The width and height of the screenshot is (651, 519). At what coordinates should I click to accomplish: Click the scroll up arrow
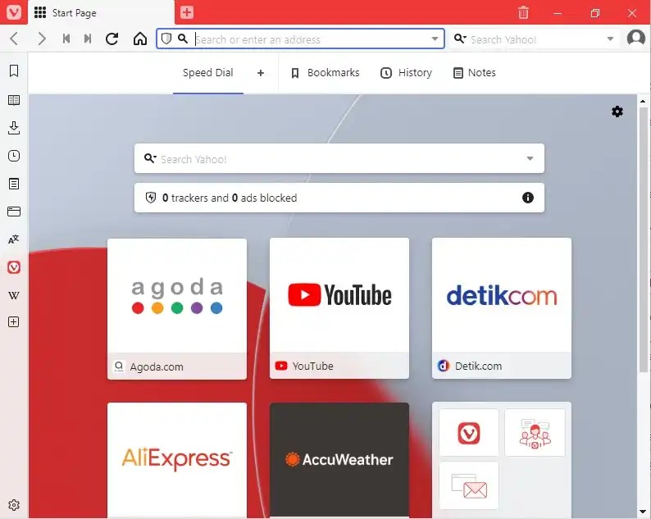[x=643, y=101]
